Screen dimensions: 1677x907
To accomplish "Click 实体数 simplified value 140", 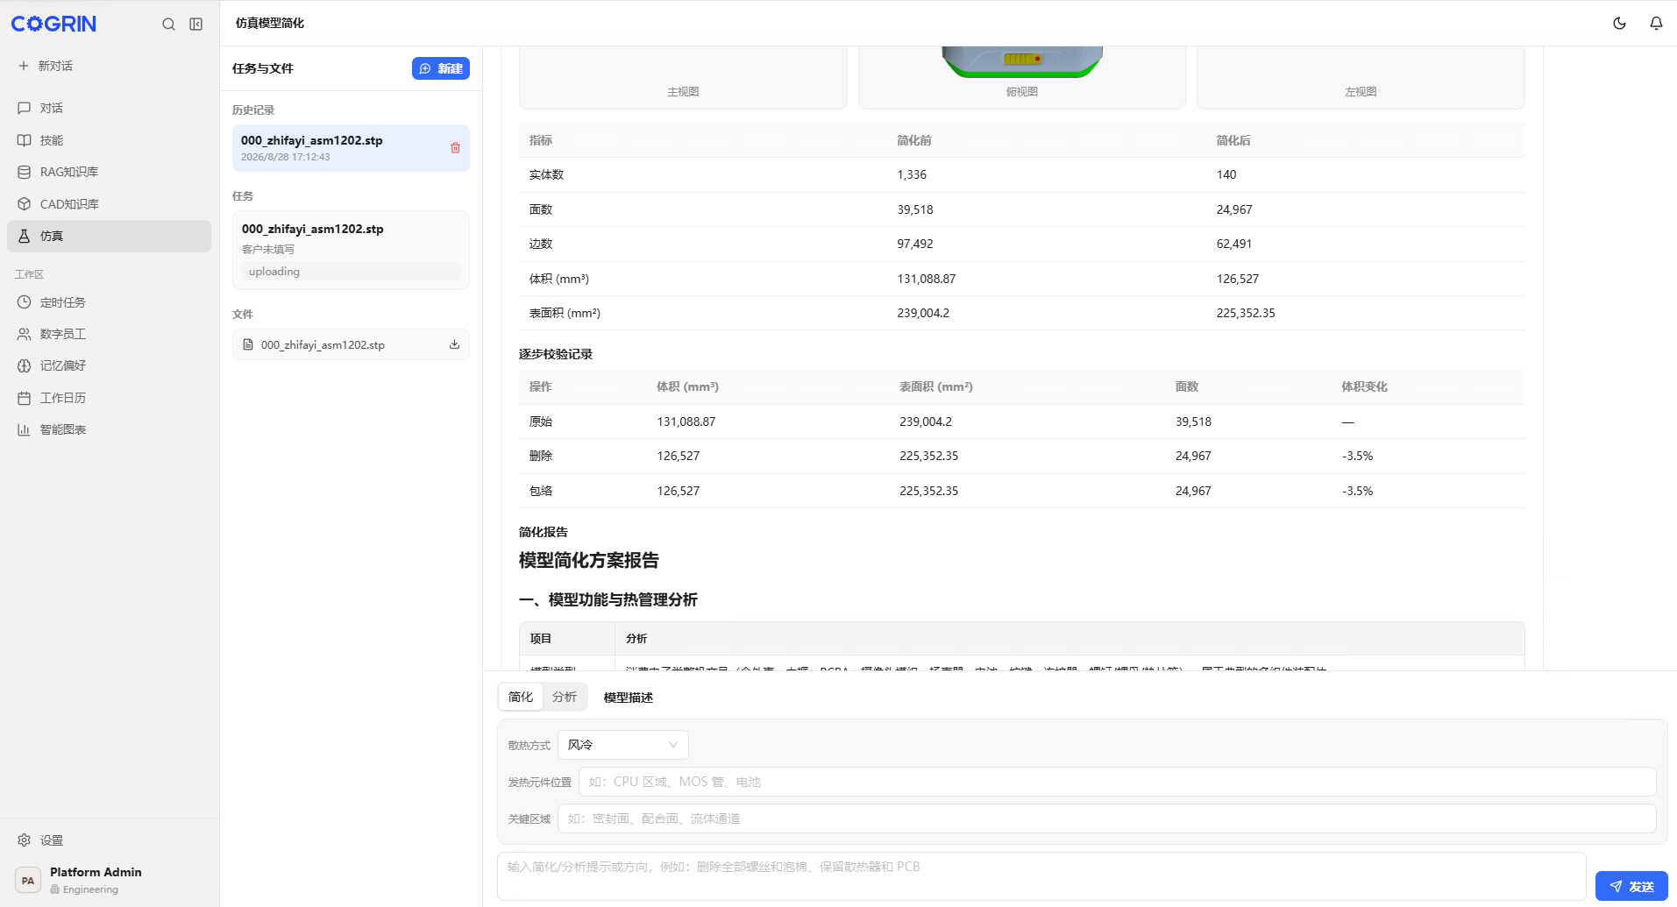I will pyautogui.click(x=1226, y=174).
